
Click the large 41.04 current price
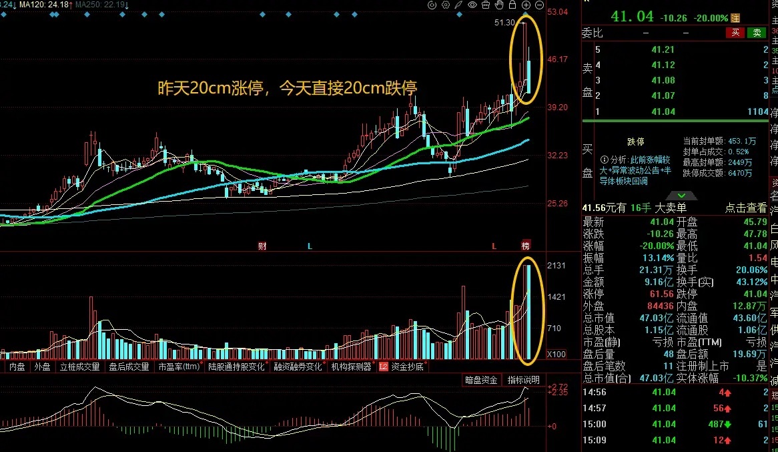[x=632, y=17]
